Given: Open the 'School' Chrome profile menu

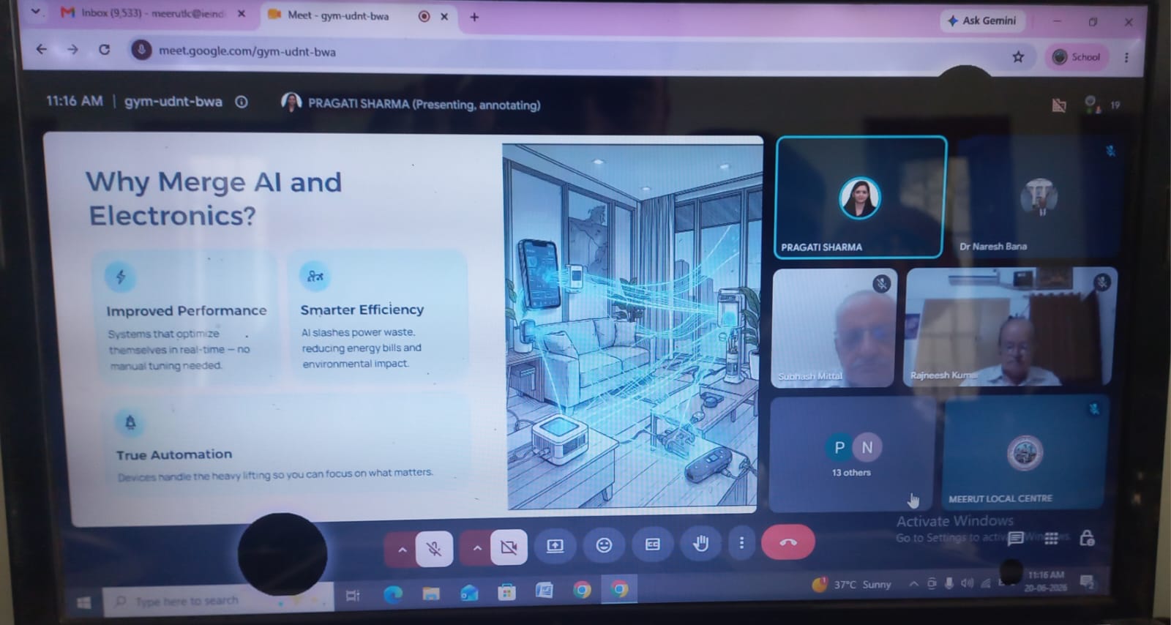Looking at the screenshot, I should 1076,57.
